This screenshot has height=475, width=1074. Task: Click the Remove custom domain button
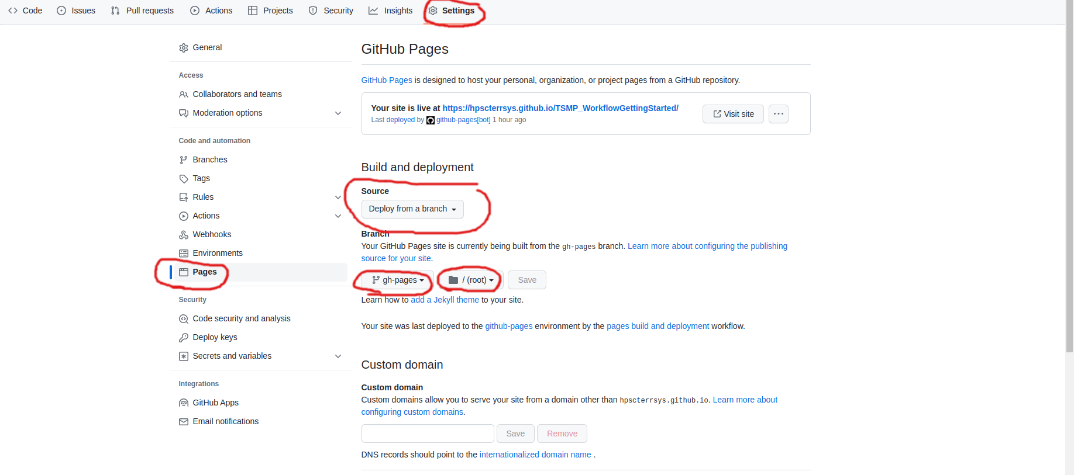click(562, 434)
